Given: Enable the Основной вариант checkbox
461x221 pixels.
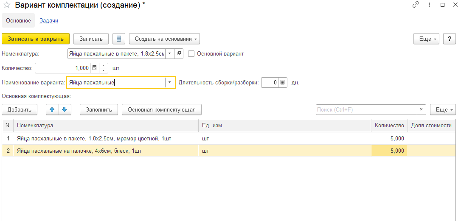Looking at the screenshot, I should click(x=191, y=54).
